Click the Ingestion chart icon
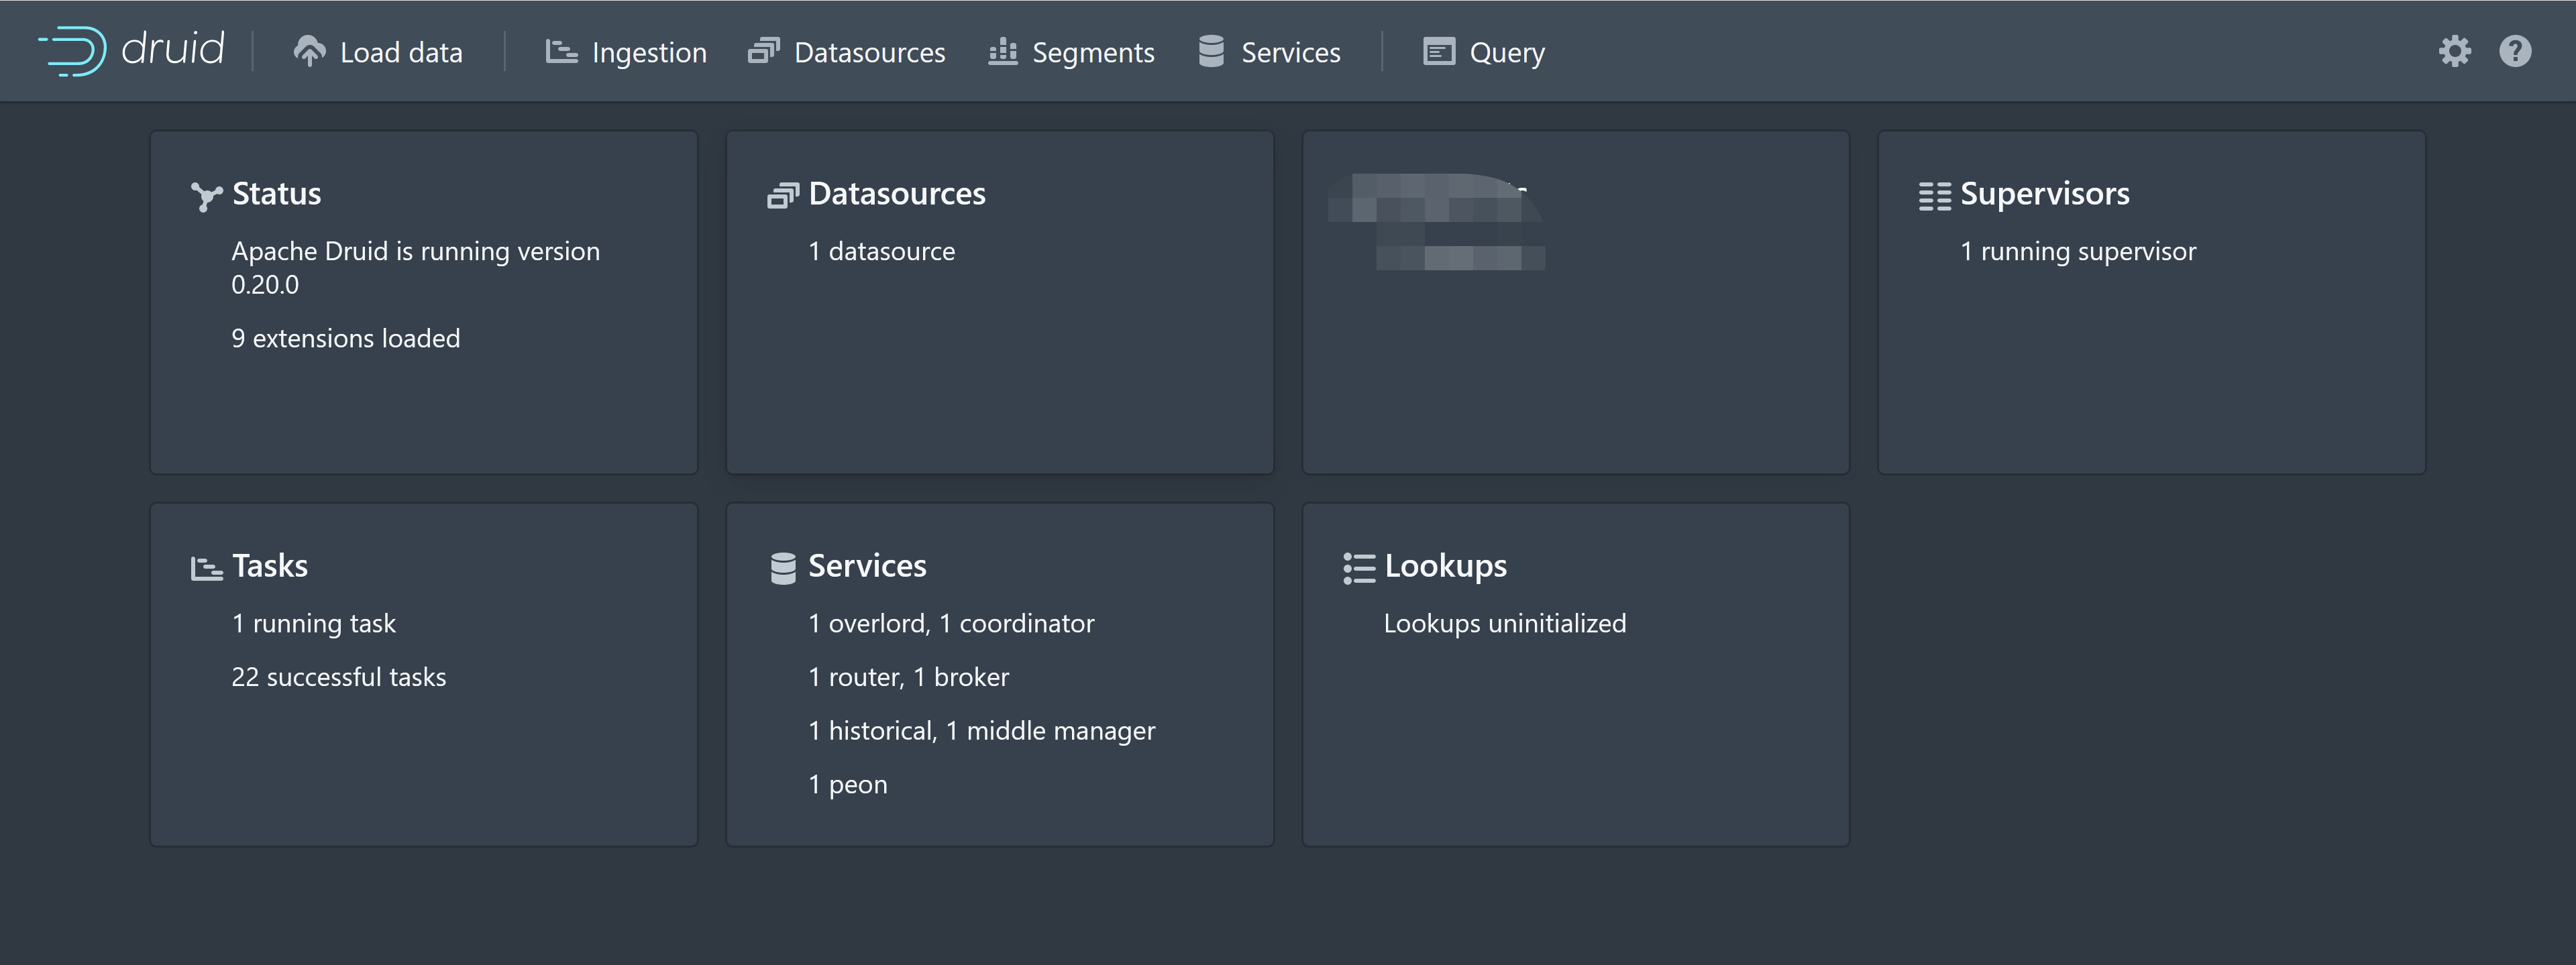The height and width of the screenshot is (965, 2576). 563,51
